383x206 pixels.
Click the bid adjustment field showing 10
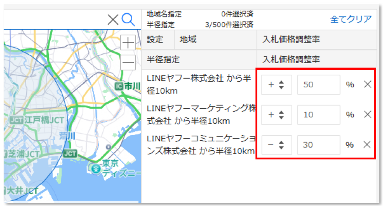pos(319,115)
